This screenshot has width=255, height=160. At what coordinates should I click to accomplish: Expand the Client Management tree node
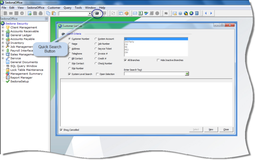[x=3, y=28]
